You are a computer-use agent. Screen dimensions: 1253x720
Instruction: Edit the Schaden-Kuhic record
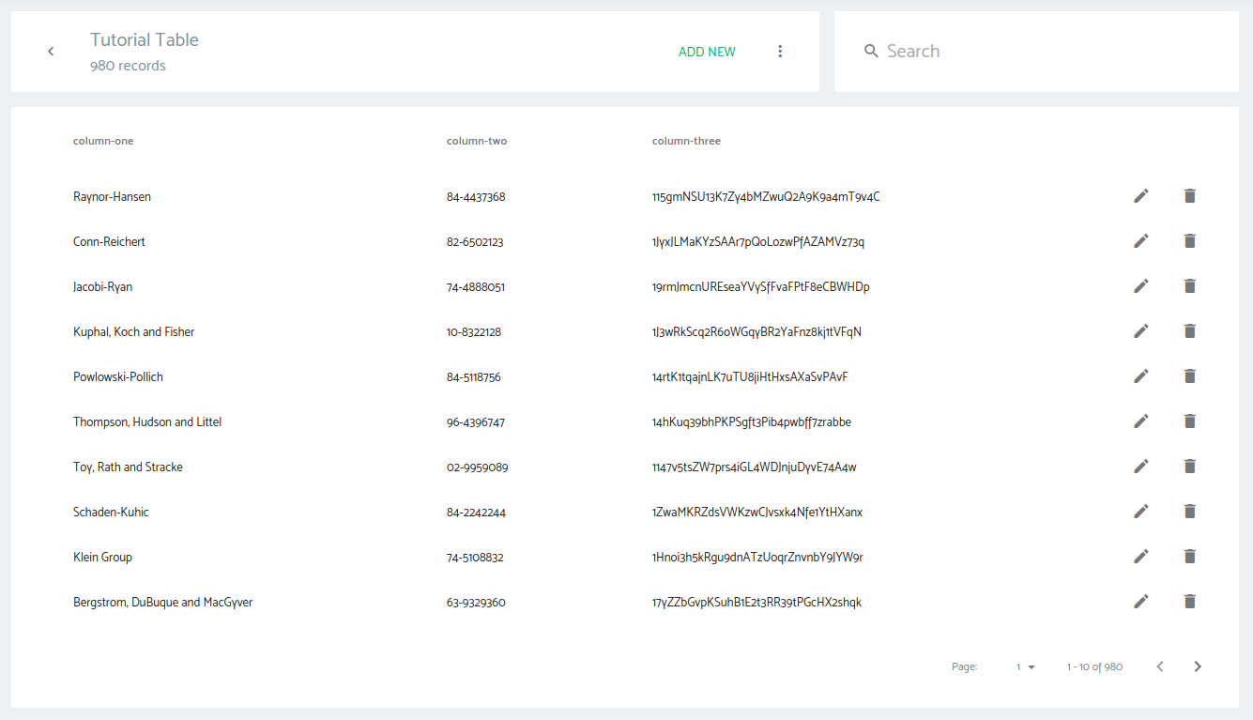1140,512
